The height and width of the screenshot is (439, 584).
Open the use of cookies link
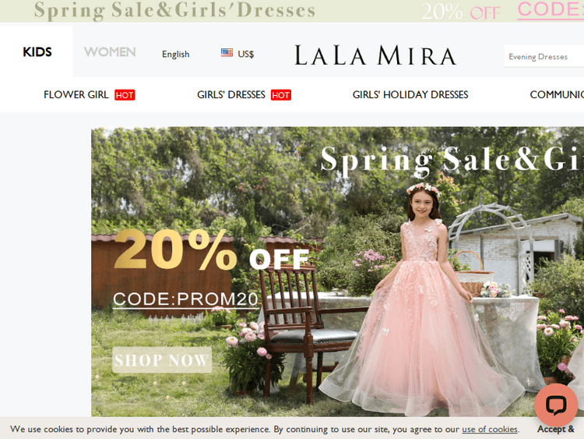point(490,430)
